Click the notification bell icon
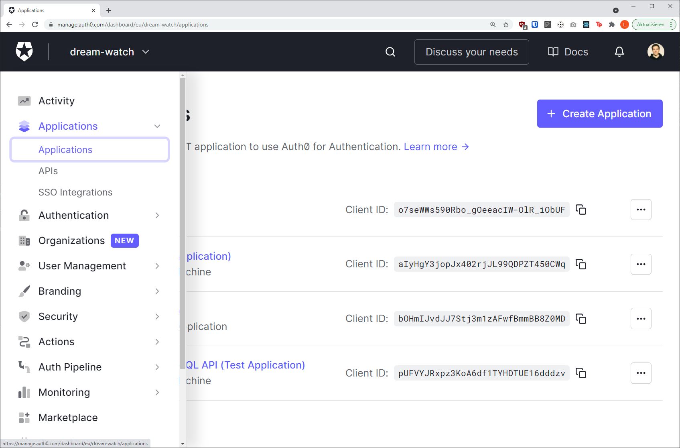 pos(619,52)
